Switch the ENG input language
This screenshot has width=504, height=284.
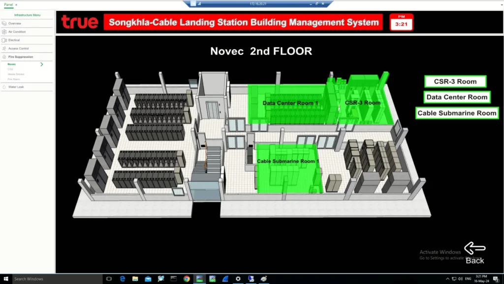468,279
